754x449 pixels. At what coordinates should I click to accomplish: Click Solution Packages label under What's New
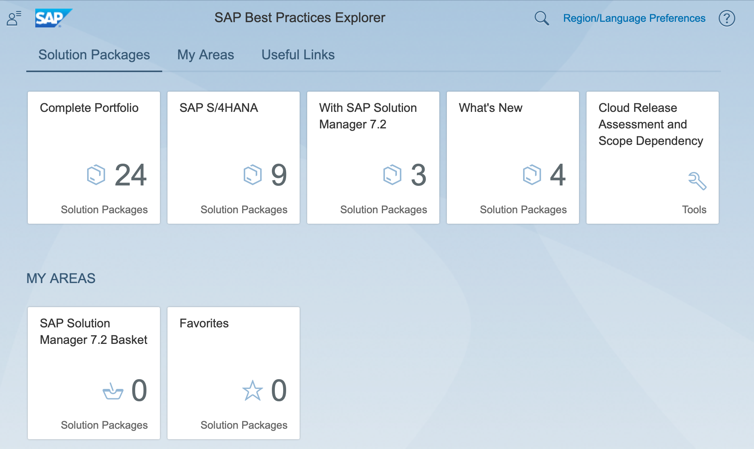click(523, 209)
